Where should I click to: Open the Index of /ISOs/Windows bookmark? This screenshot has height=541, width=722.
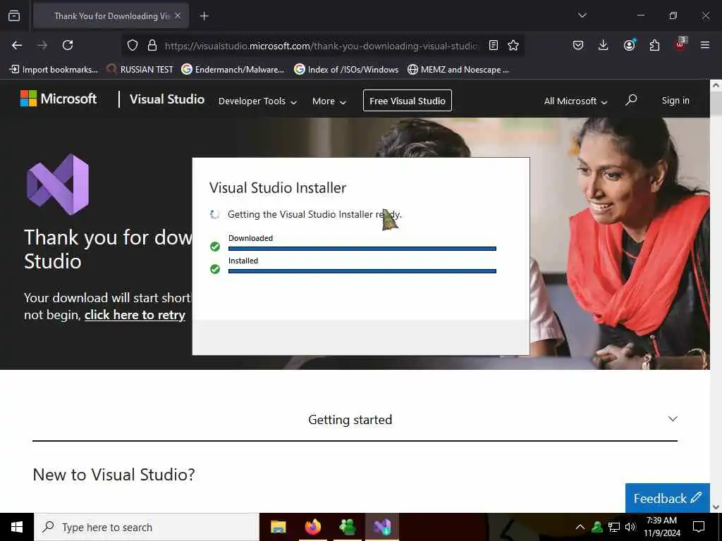tap(346, 70)
